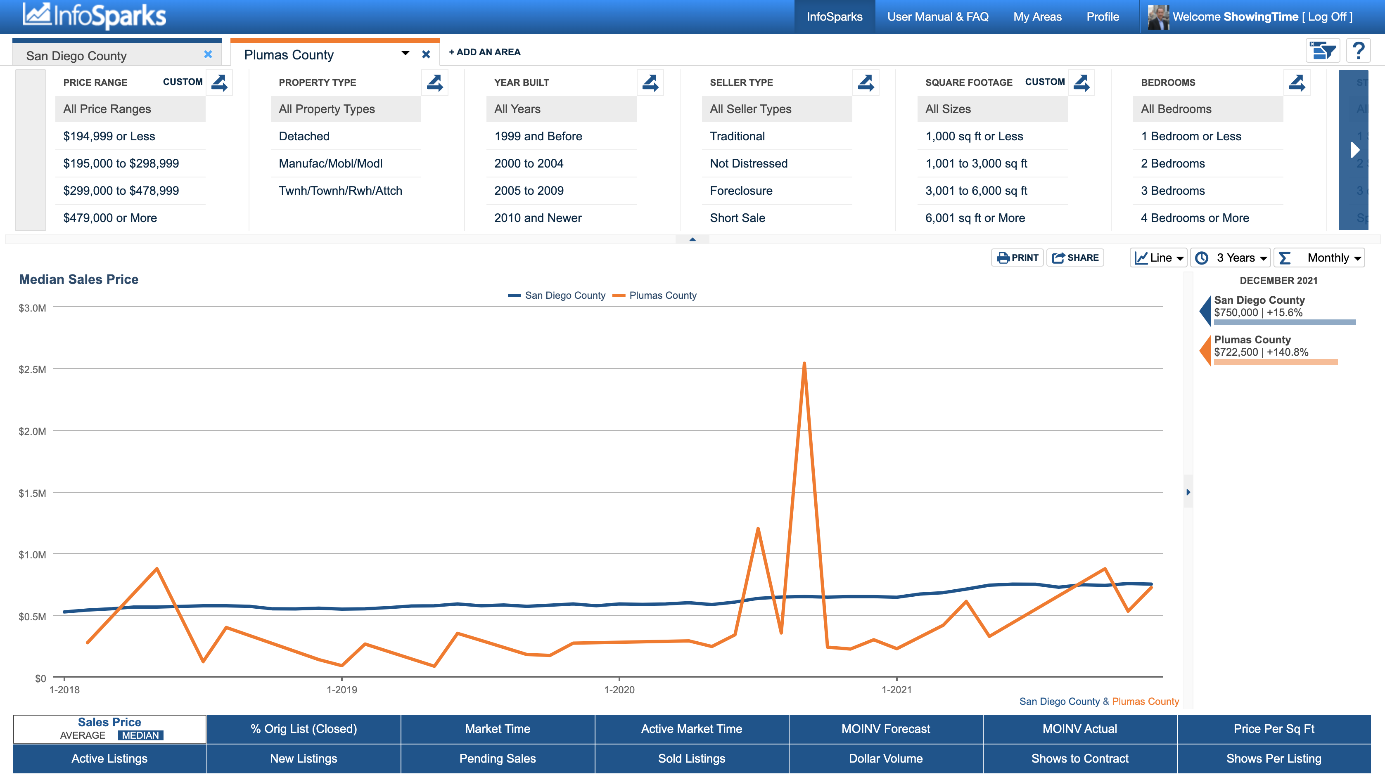
Task: Click the Bedrooms share arrow icon
Action: pyautogui.click(x=1297, y=82)
